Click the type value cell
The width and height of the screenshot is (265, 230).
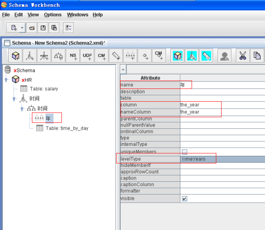[x=222, y=138]
